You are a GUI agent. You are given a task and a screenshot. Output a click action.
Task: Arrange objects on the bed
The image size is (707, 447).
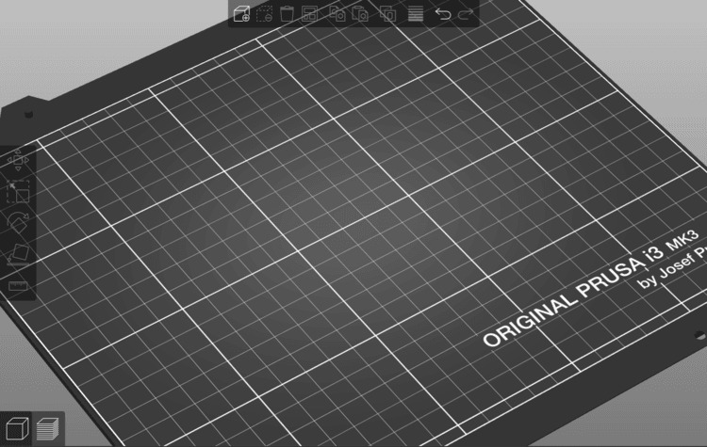pos(309,13)
